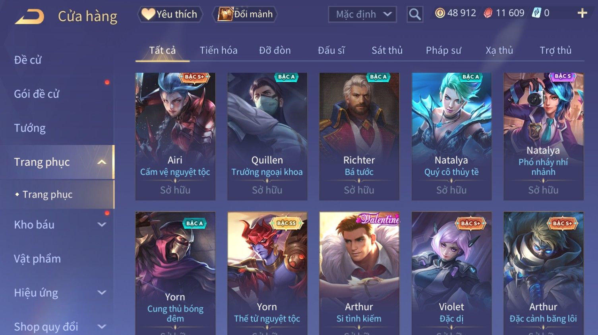Tap the plus icon to add currency
This screenshot has height=335, width=598.
pos(582,13)
